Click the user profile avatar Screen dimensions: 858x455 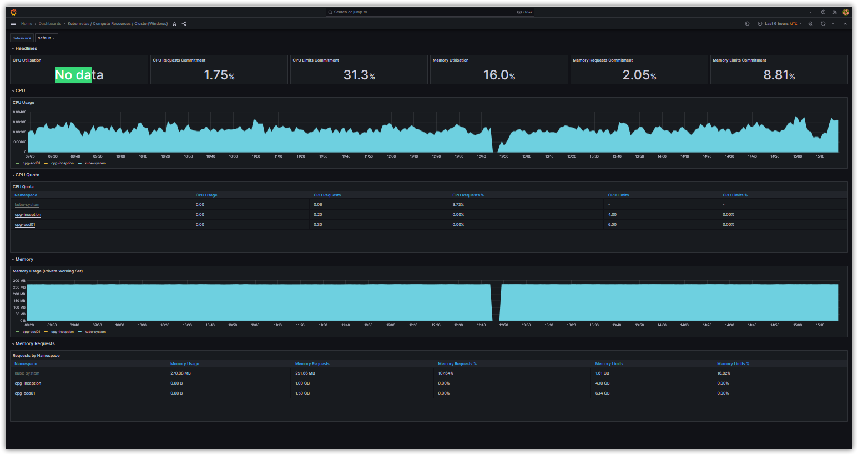coord(845,12)
